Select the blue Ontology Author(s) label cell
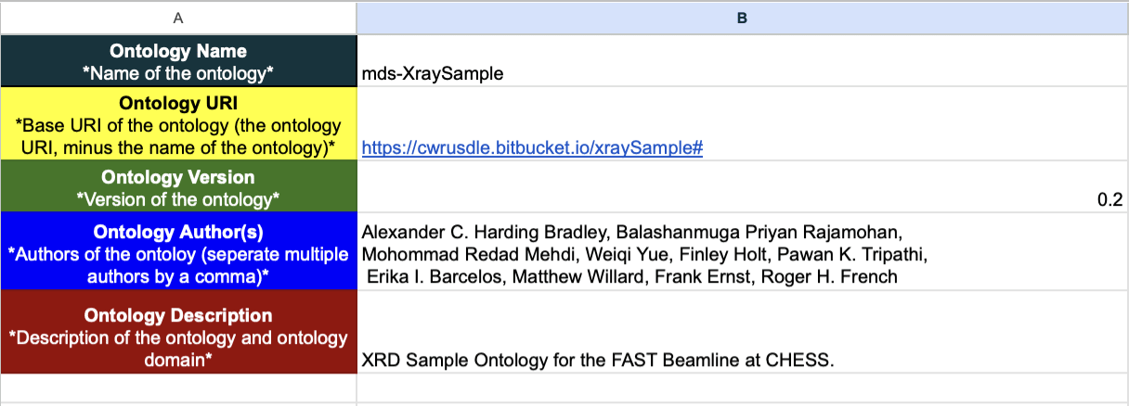This screenshot has width=1129, height=406. [178, 251]
